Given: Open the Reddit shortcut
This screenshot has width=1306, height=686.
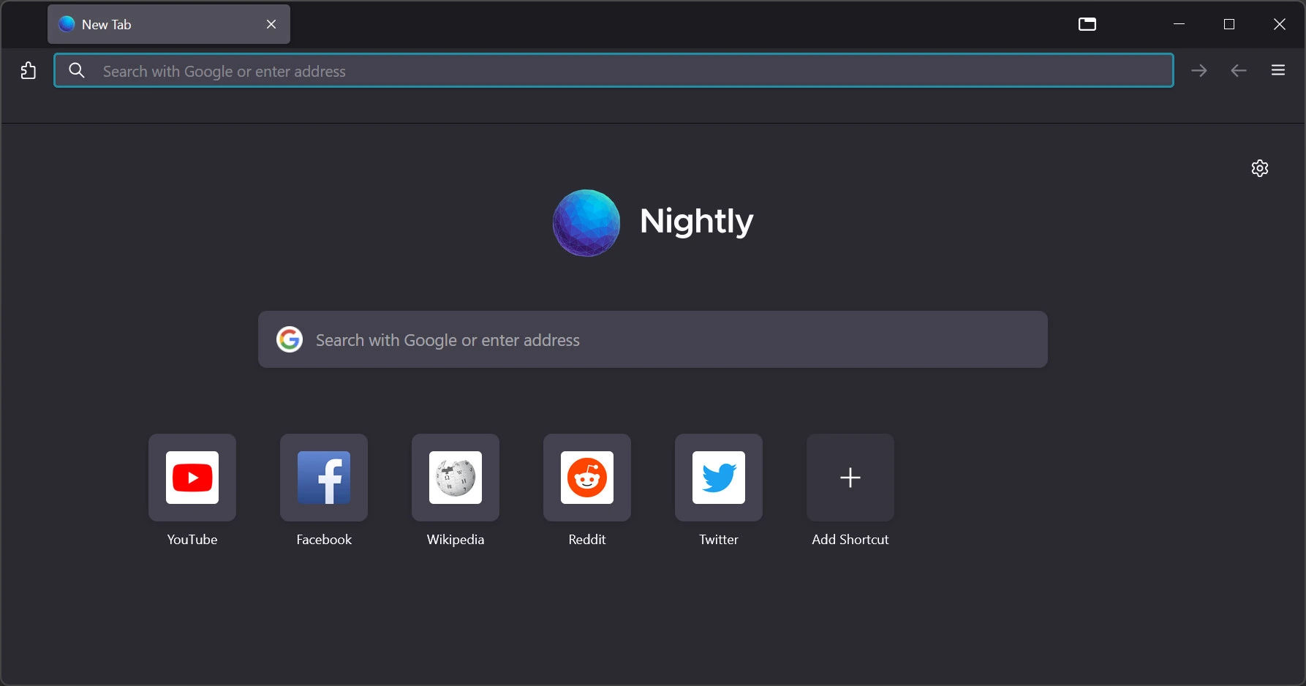Looking at the screenshot, I should tap(586, 478).
